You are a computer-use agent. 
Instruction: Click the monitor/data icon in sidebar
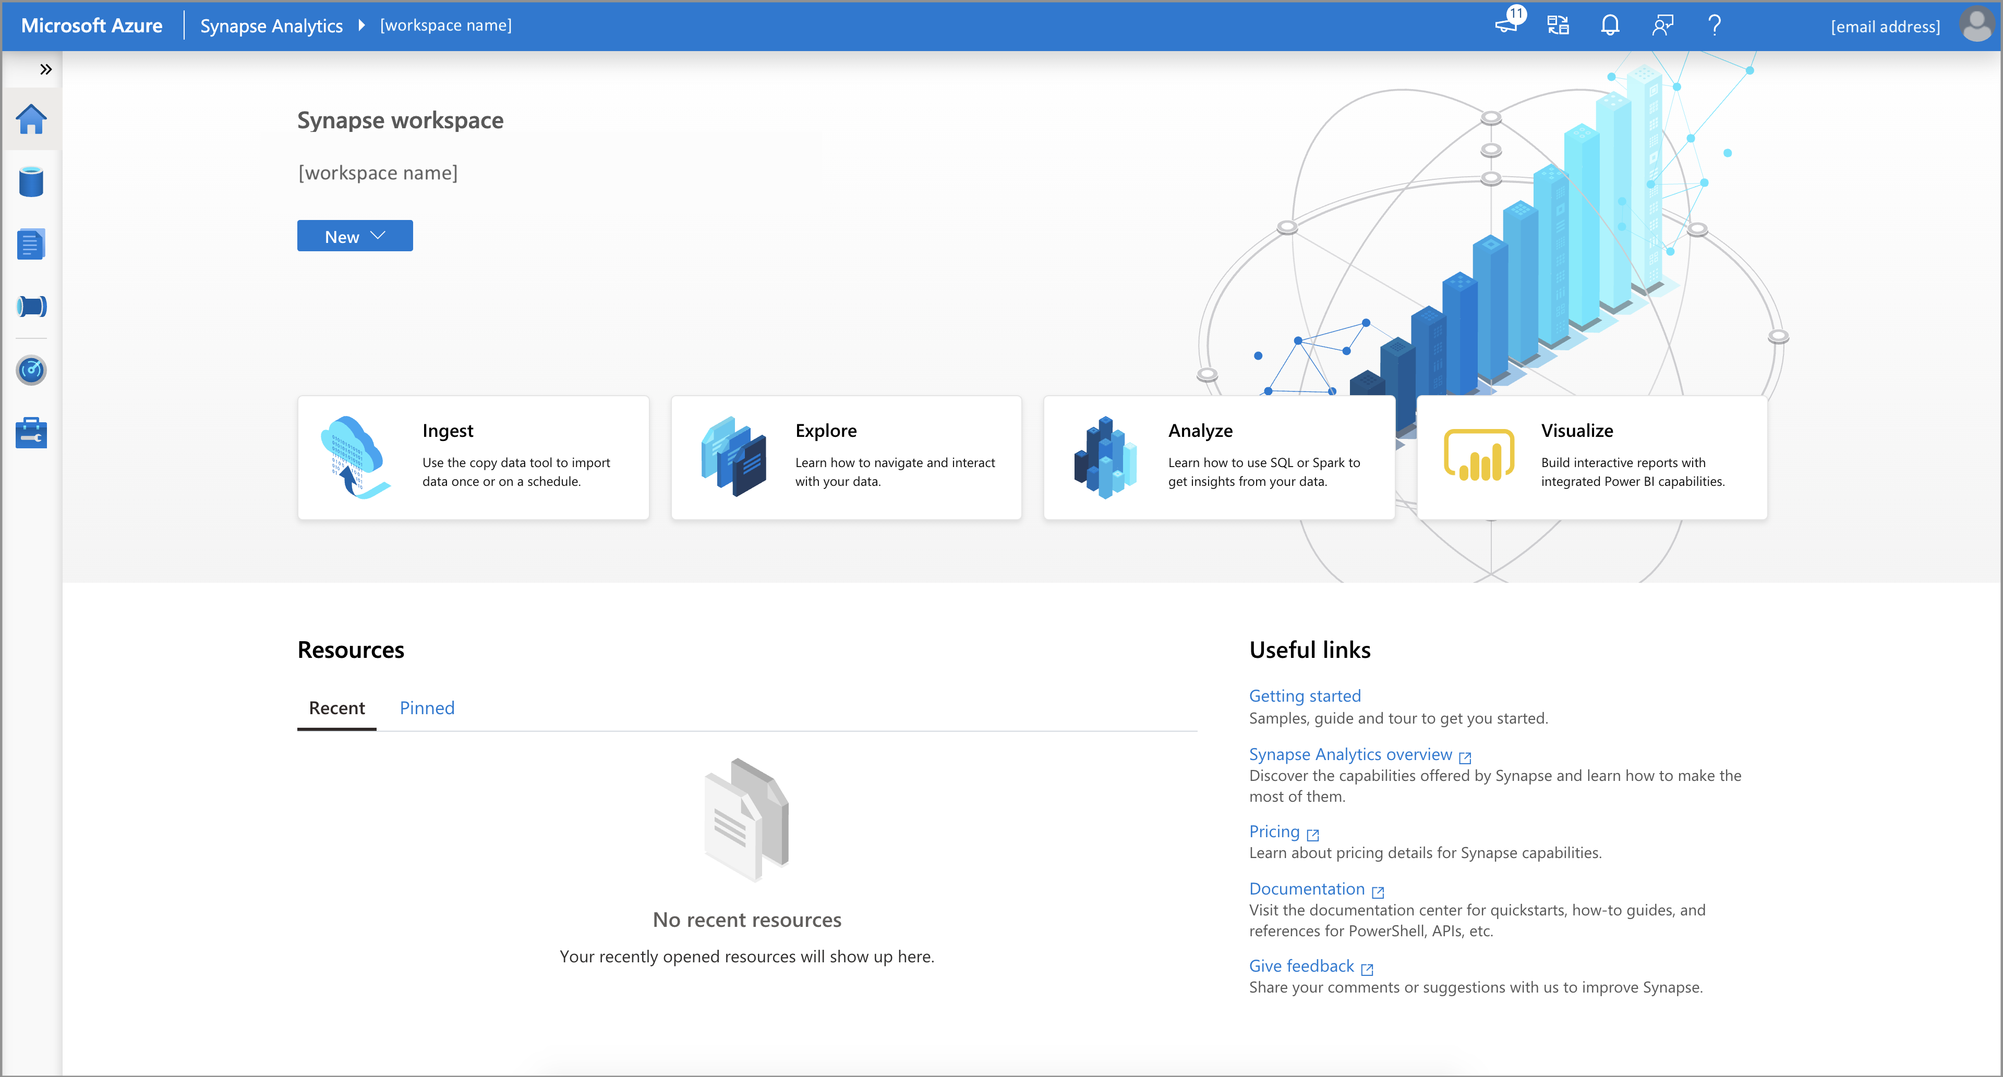coord(33,369)
